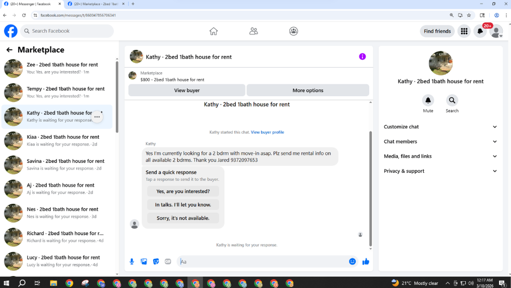The height and width of the screenshot is (288, 511).
Task: Follow the View buyer profile link
Action: (x=267, y=132)
